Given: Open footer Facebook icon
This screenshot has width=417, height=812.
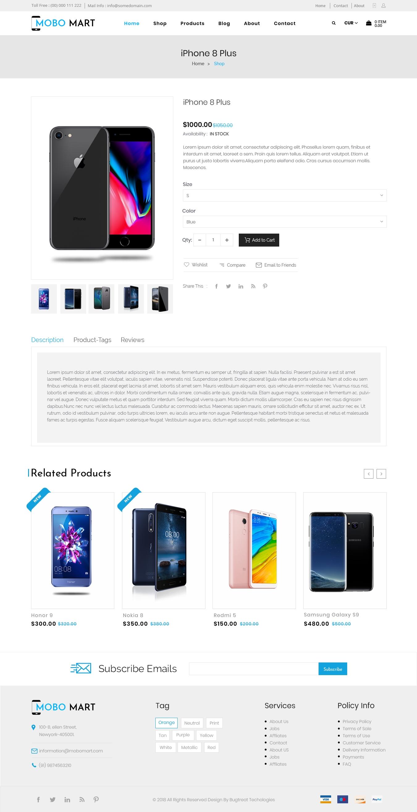Looking at the screenshot, I should 38,799.
